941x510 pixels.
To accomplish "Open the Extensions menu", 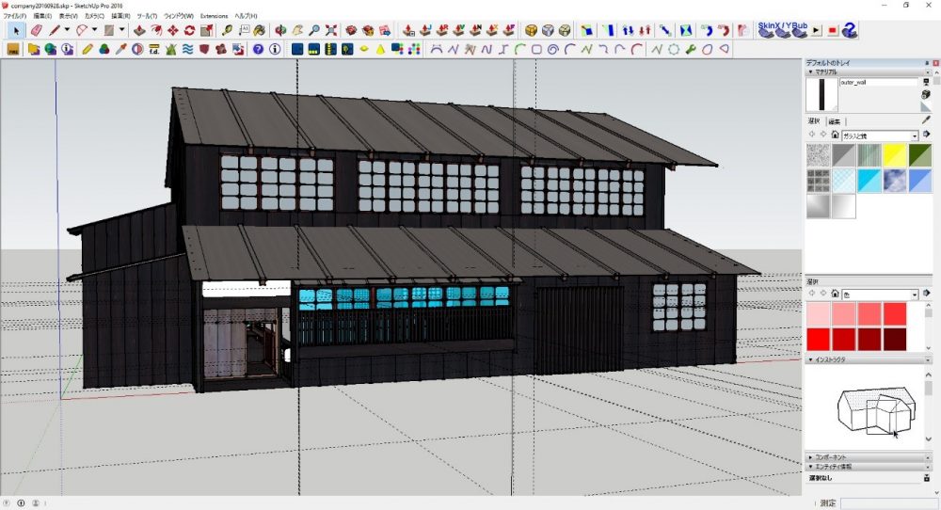I will tap(214, 16).
